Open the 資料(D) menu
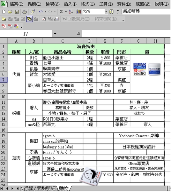This screenshot has height=192, width=171. pos(124,4)
